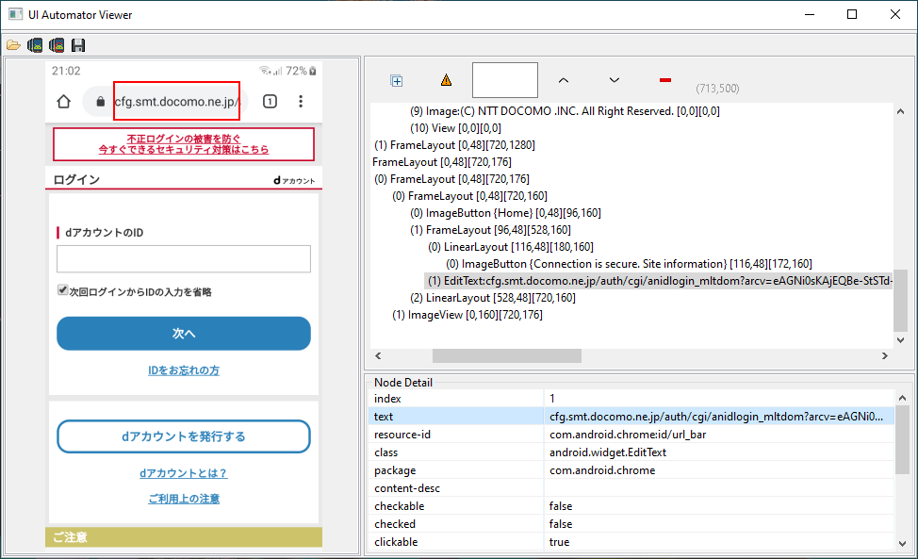Screen dimensions: 918x559
Task: Select the checked row in Node Detail
Action: [x=631, y=524]
